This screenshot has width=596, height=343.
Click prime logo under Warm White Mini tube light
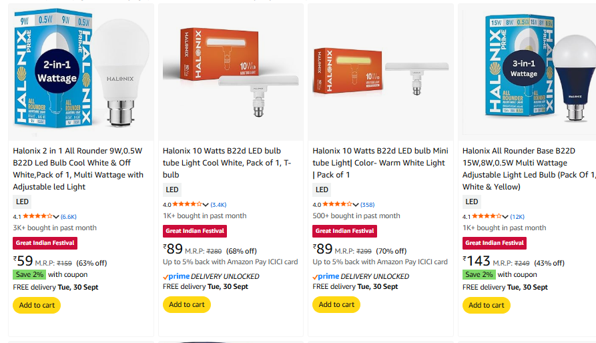point(326,276)
